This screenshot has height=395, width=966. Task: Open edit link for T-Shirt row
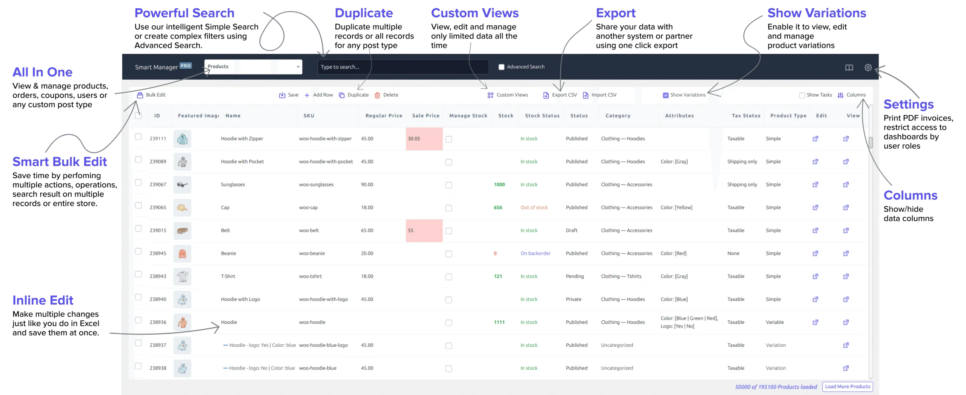tap(815, 277)
